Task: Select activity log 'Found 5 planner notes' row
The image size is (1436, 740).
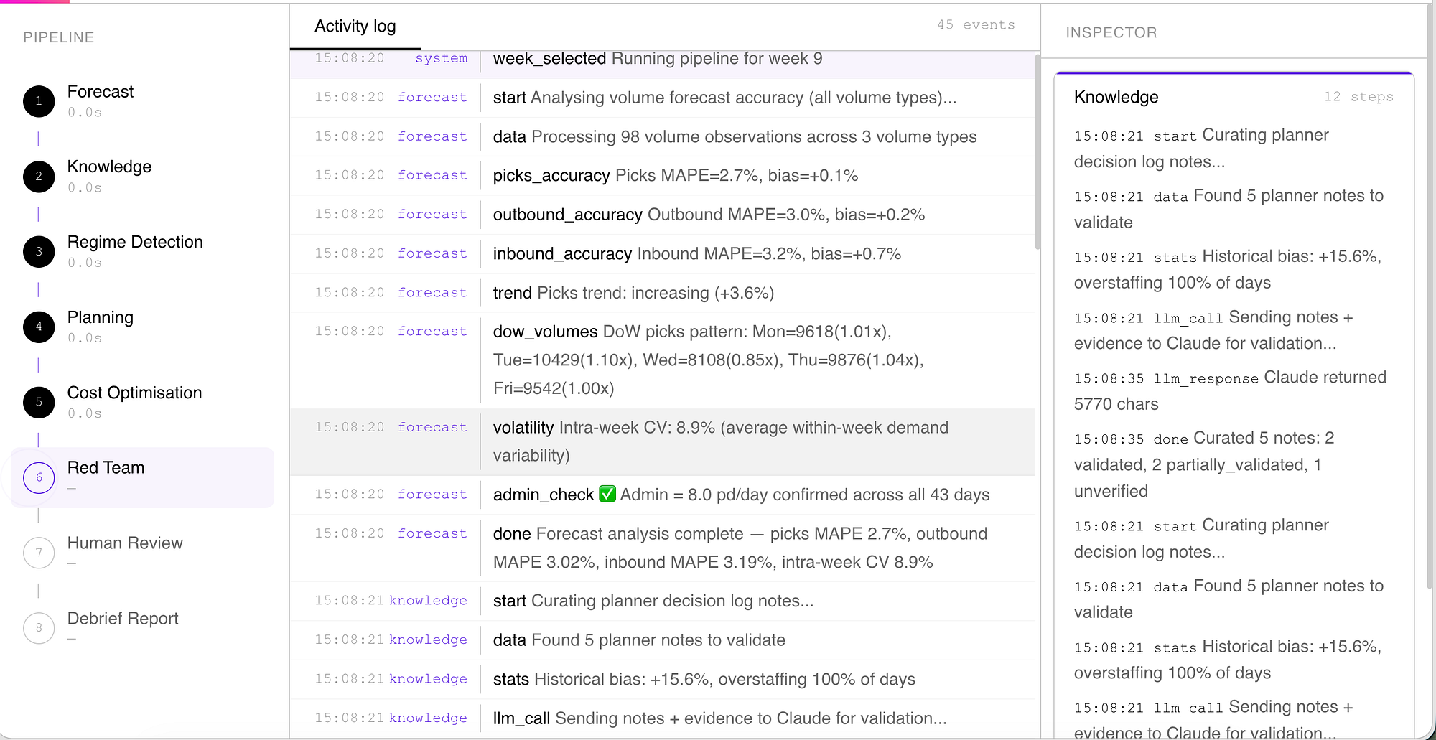Action: click(x=663, y=640)
